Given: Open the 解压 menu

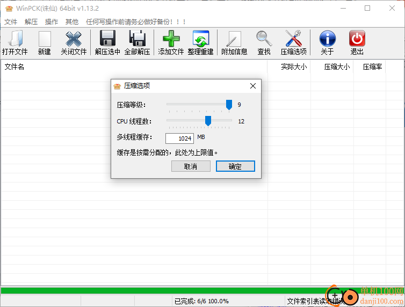Looking at the screenshot, I should 31,21.
